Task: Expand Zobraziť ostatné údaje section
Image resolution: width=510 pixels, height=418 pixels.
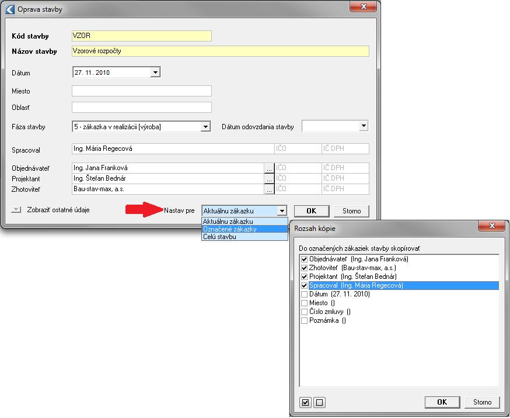Action: [x=16, y=210]
